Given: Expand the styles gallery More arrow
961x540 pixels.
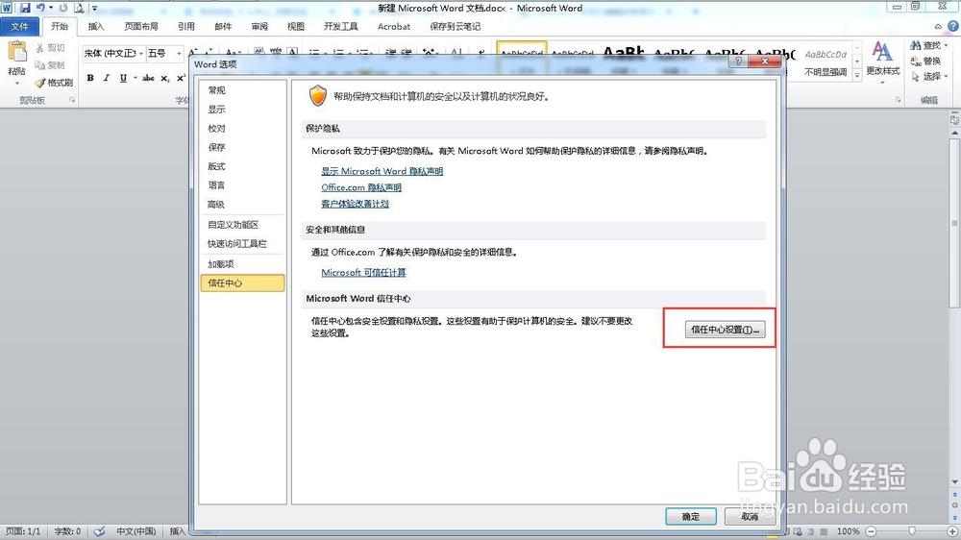Looking at the screenshot, I should click(857, 75).
